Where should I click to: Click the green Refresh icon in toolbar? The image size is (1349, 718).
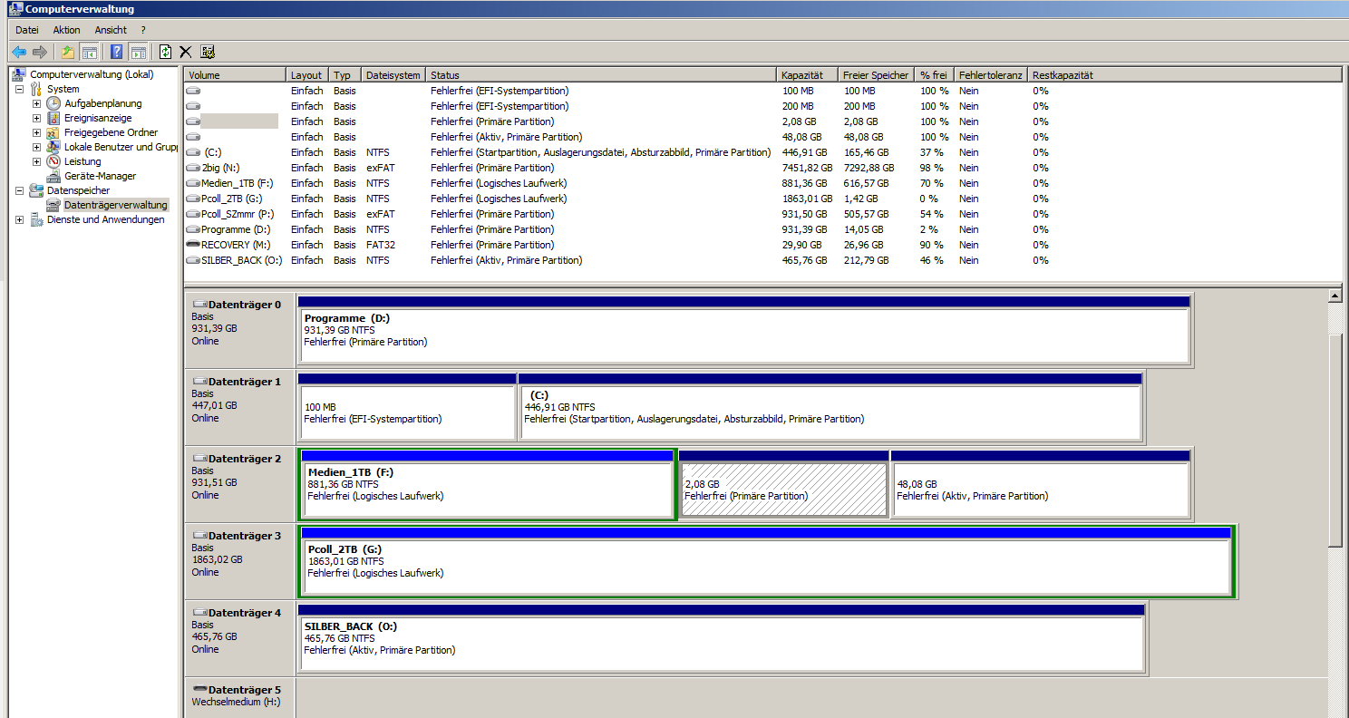[x=165, y=52]
